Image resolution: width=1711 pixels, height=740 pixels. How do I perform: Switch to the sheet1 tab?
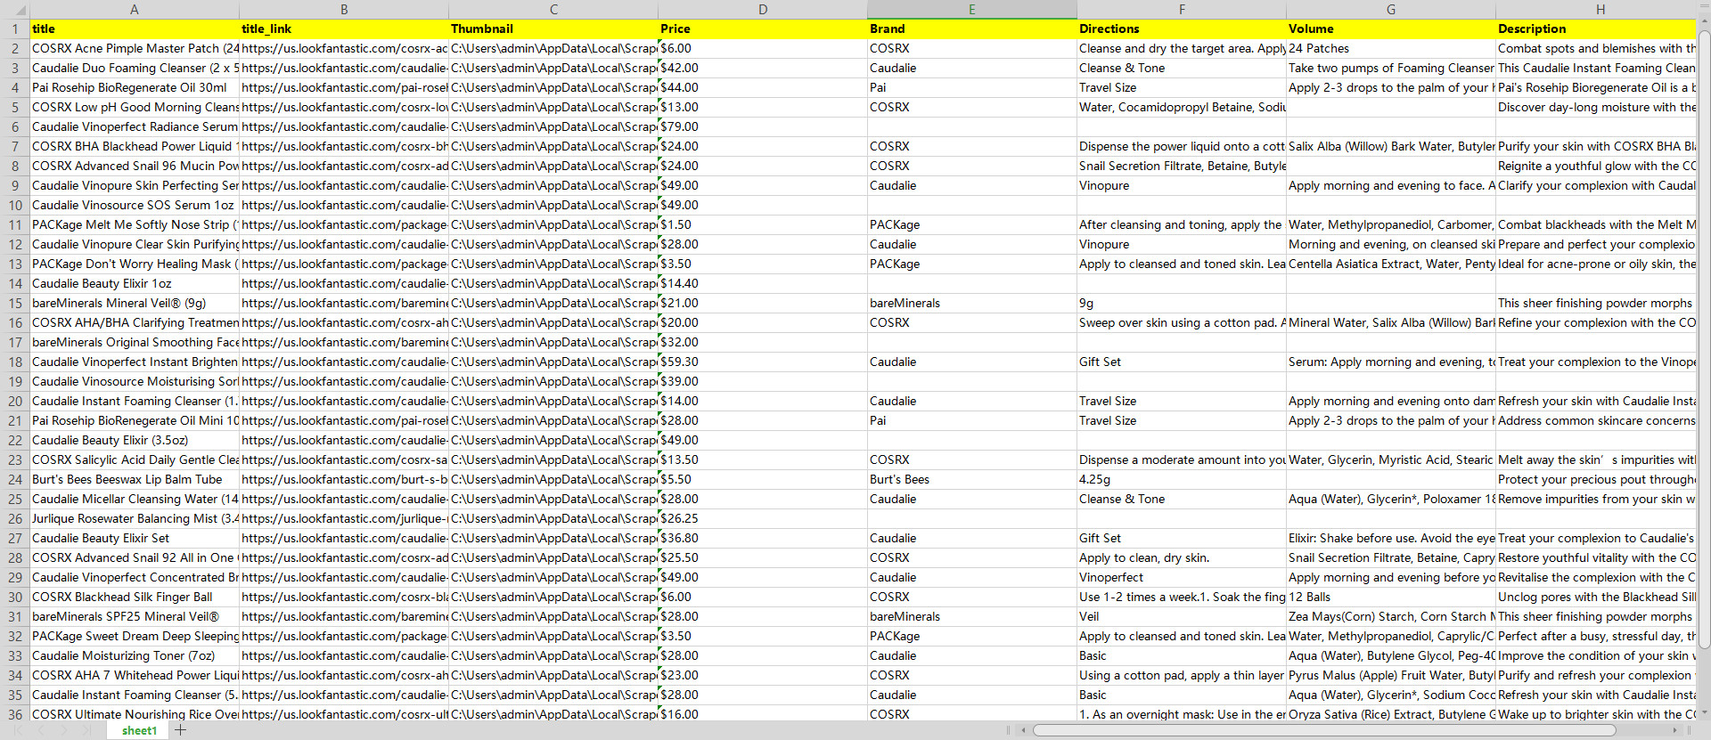point(139,730)
